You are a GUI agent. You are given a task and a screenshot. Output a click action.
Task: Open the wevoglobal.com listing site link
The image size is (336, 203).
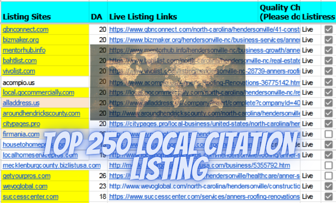click(x=25, y=186)
